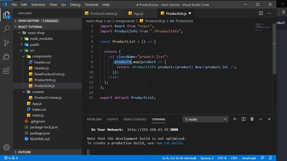Click the unsaved dot on ProductList.js tab
The height and width of the screenshot is (161, 287).
click(x=190, y=13)
